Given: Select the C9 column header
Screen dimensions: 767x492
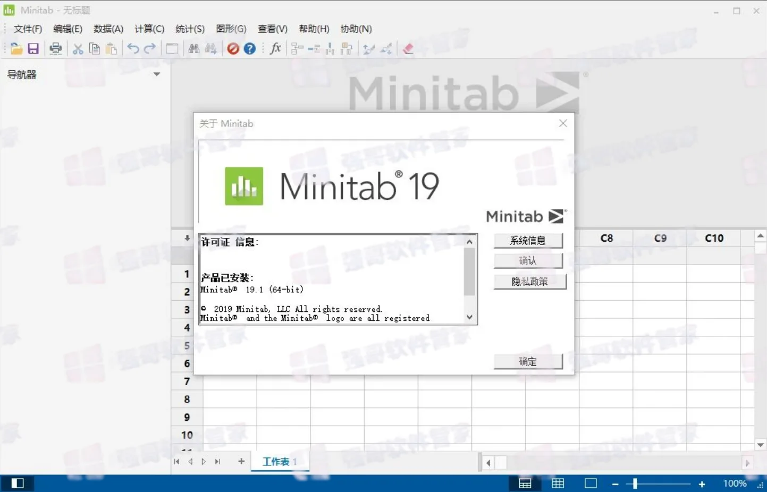Looking at the screenshot, I should (x=660, y=239).
